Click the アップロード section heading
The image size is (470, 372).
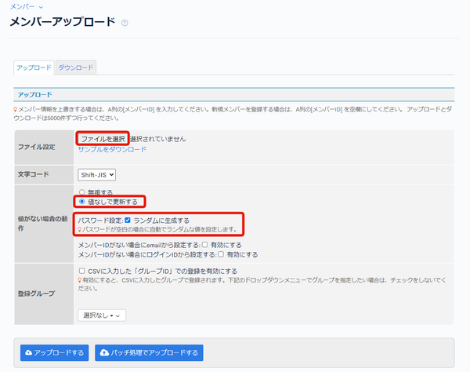coord(34,95)
